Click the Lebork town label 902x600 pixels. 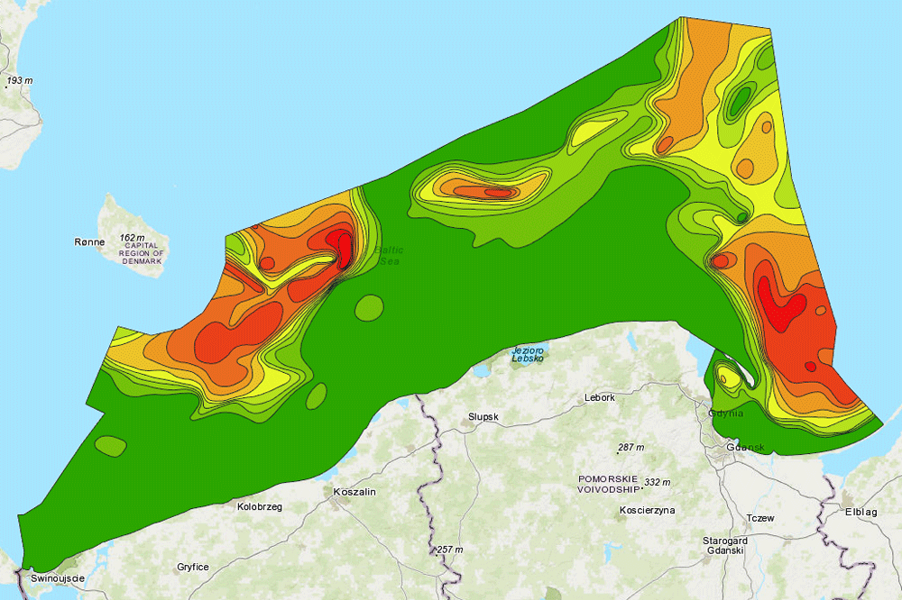coord(600,397)
